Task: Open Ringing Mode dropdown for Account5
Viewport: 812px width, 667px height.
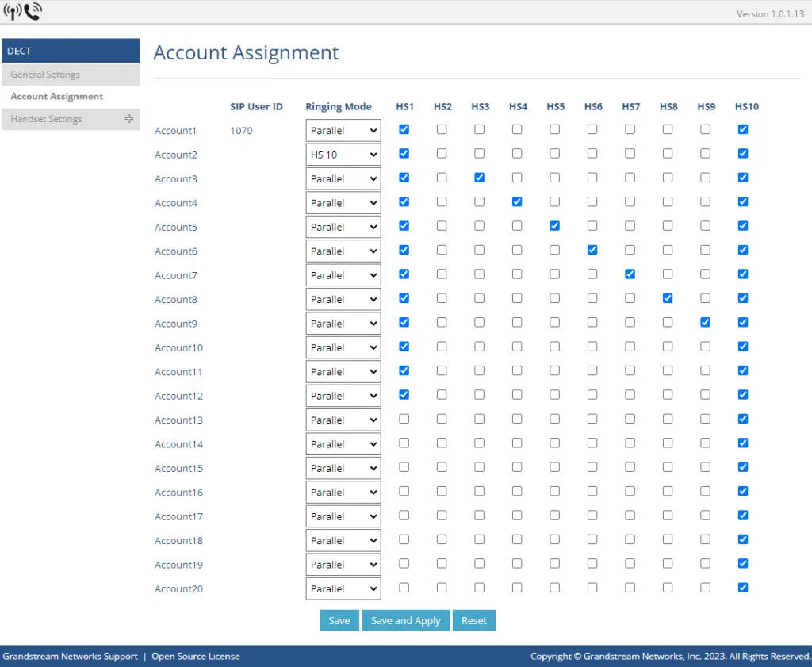Action: click(x=343, y=227)
